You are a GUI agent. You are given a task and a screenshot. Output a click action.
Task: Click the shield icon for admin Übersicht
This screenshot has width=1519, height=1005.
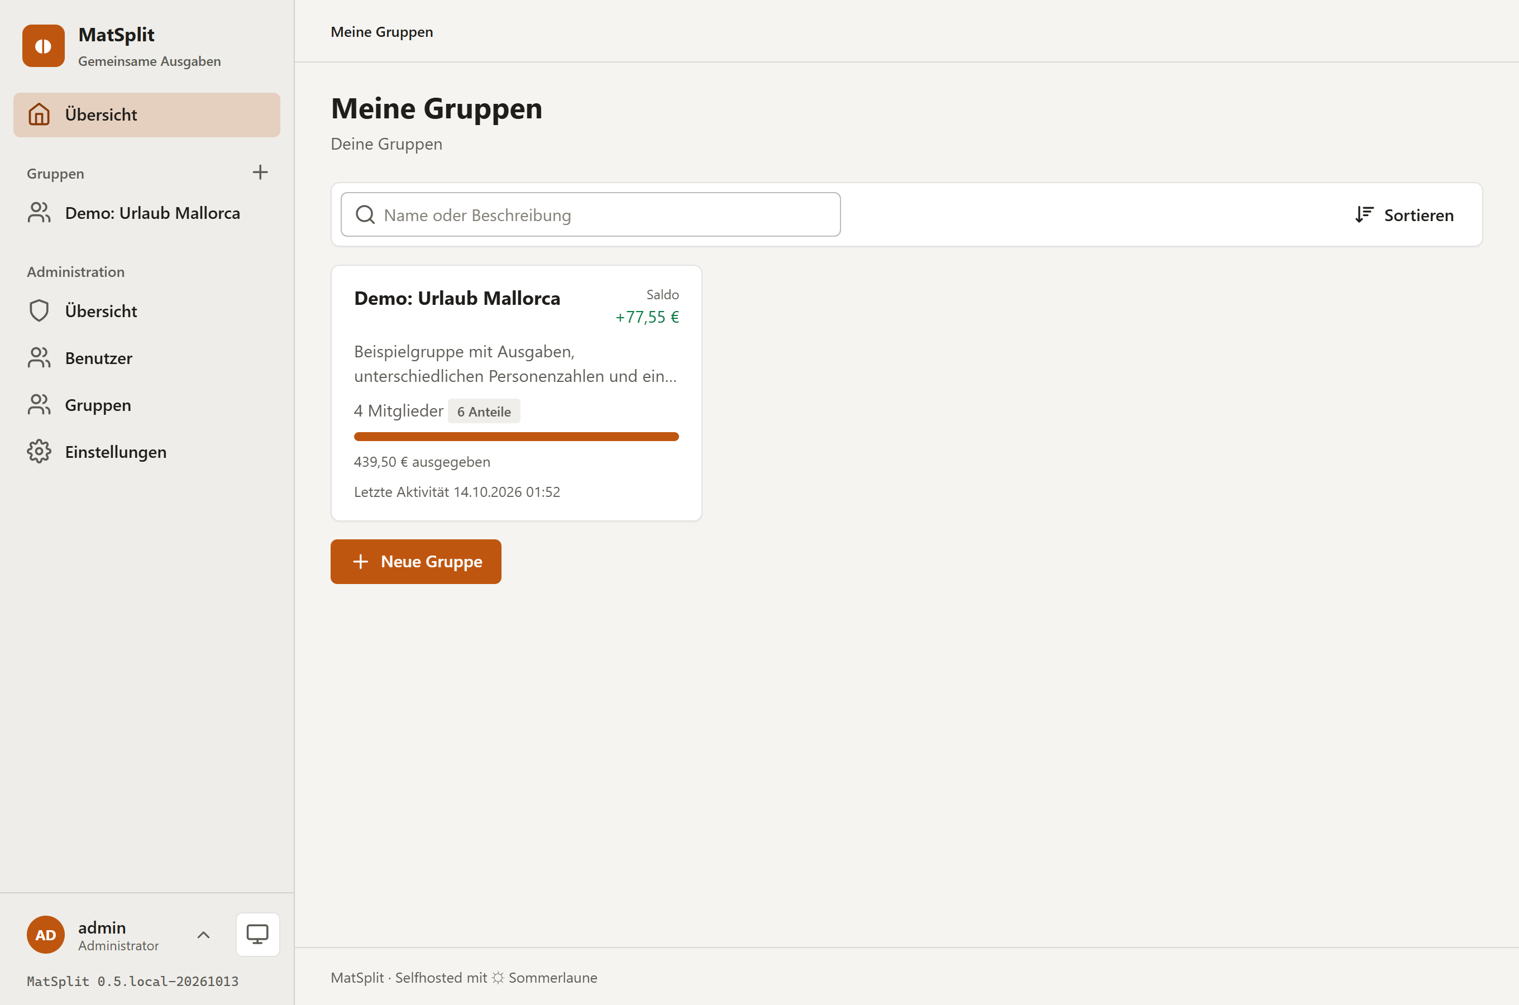tap(39, 311)
